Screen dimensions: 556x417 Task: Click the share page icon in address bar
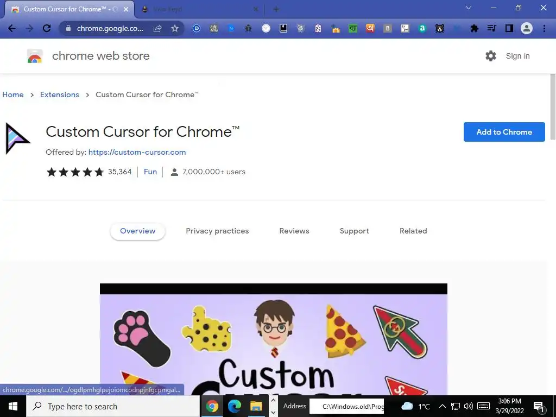(x=157, y=28)
